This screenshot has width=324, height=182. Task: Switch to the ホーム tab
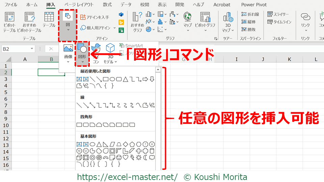[32, 5]
